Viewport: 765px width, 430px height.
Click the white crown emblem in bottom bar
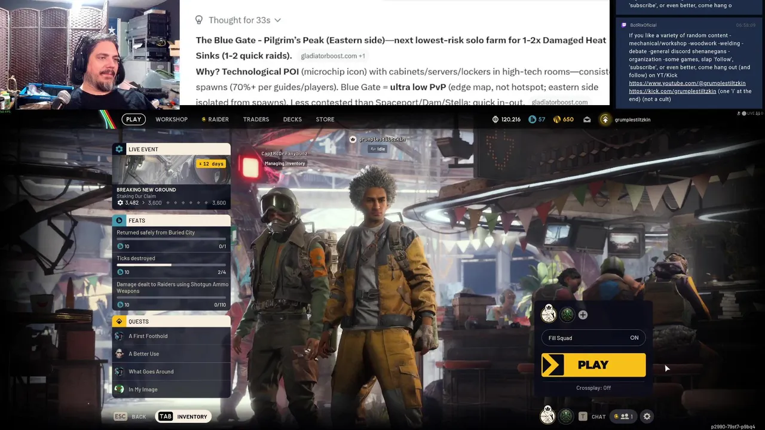click(x=547, y=416)
